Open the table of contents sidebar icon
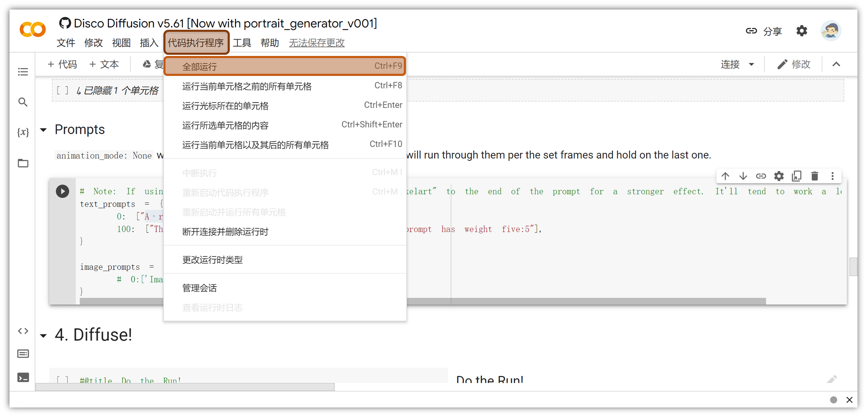Viewport: 867px width, 417px height. click(23, 72)
